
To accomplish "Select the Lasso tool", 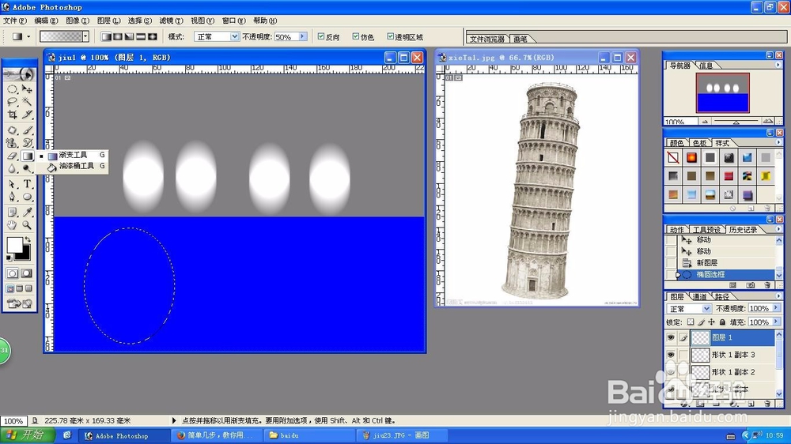I will click(12, 102).
